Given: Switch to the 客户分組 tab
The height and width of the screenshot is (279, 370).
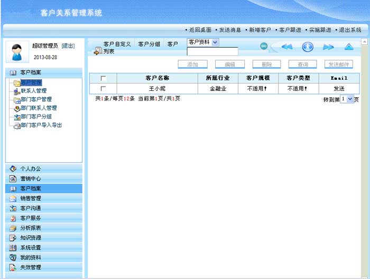Looking at the screenshot, I should (149, 44).
